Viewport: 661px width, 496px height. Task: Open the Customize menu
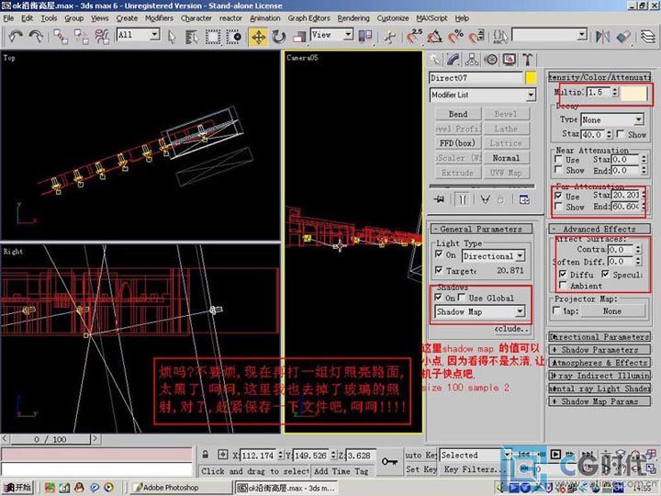click(393, 18)
